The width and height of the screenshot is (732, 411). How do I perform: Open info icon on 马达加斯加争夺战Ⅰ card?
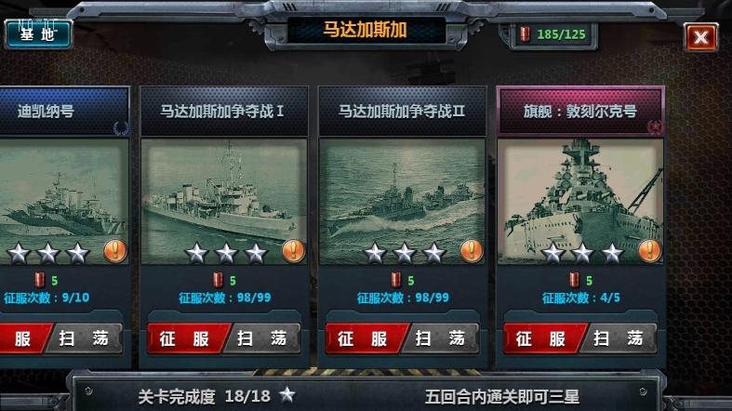coord(294,251)
